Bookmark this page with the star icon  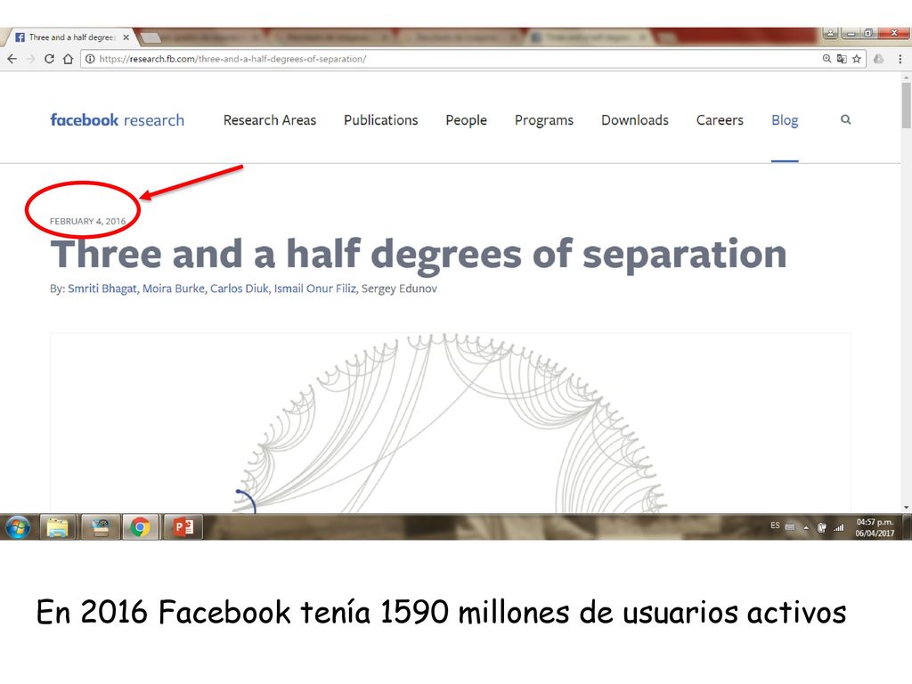[857, 59]
